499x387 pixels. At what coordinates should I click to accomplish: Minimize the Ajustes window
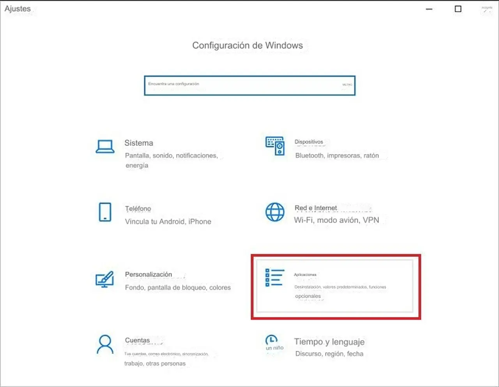(x=429, y=9)
